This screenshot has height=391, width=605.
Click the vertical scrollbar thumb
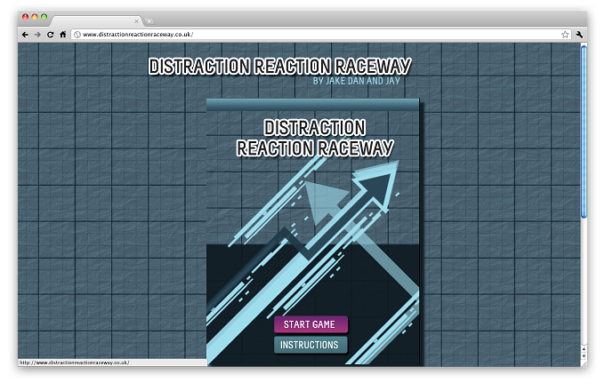(x=584, y=132)
